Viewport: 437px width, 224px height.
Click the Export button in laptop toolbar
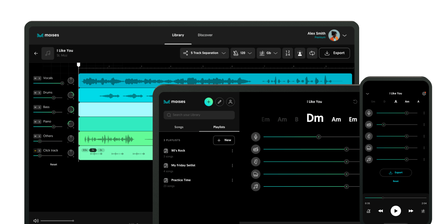click(334, 53)
